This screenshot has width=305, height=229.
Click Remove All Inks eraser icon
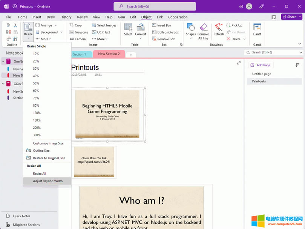[x=203, y=27]
